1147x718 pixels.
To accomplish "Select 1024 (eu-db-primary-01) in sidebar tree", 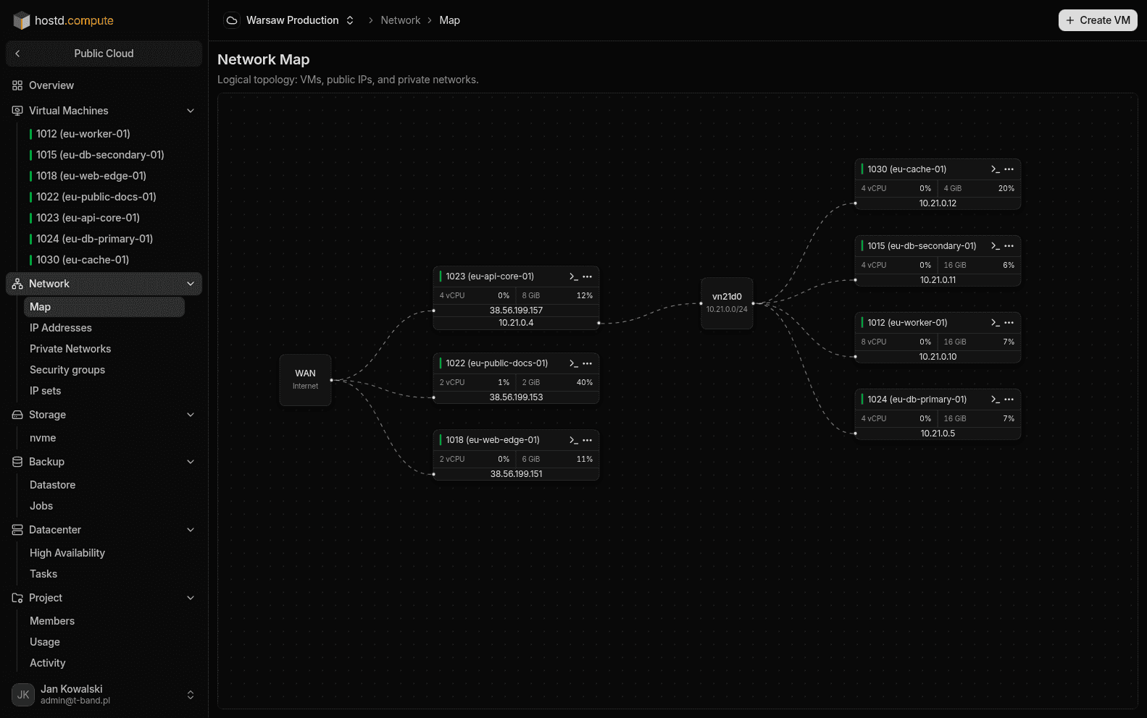I will tap(94, 239).
